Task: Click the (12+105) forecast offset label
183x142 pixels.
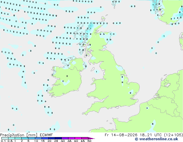Action: coord(173,135)
